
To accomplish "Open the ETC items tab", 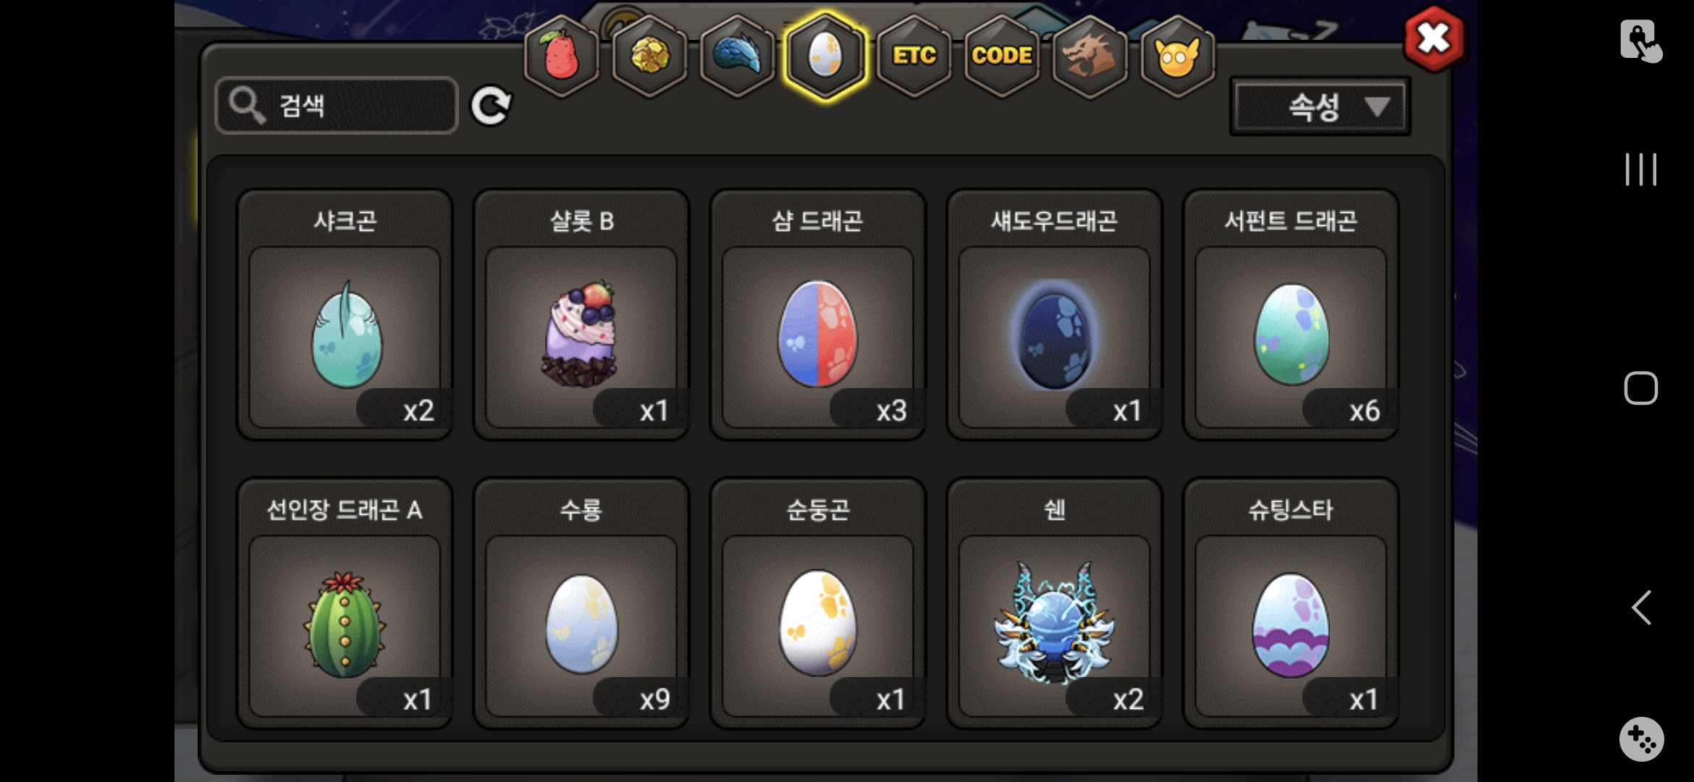I will click(x=914, y=56).
